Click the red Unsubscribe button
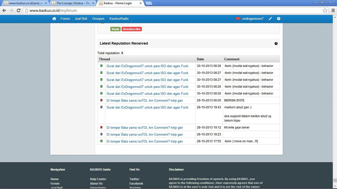337x189 pixels. [132, 29]
